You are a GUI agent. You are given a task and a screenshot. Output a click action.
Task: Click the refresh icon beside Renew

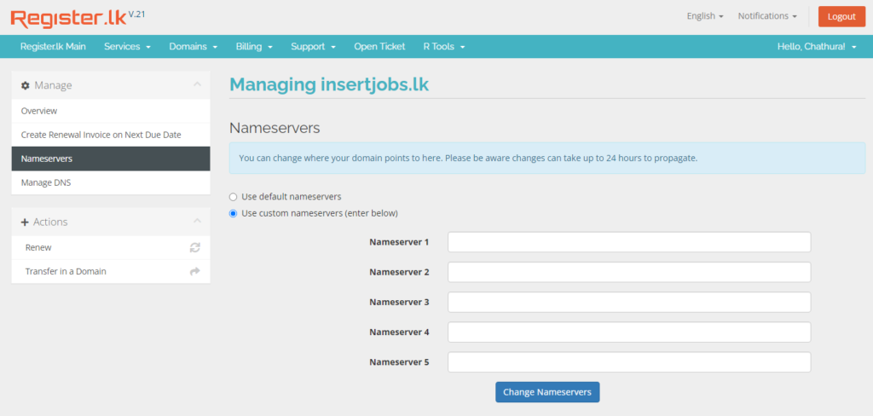coord(195,248)
